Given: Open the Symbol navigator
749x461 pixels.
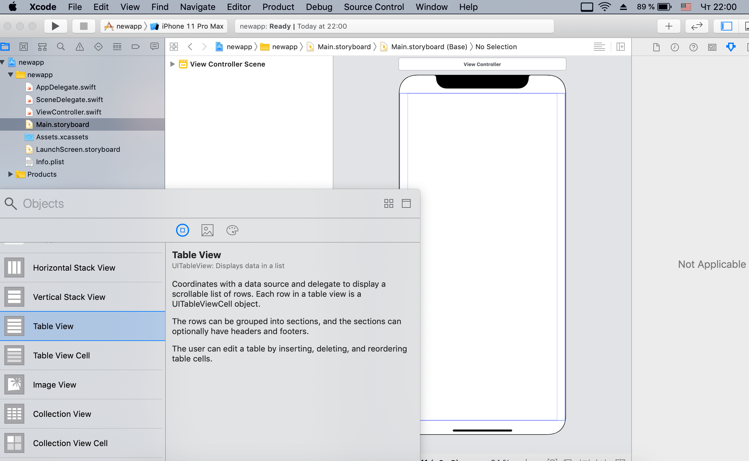Looking at the screenshot, I should click(42, 47).
